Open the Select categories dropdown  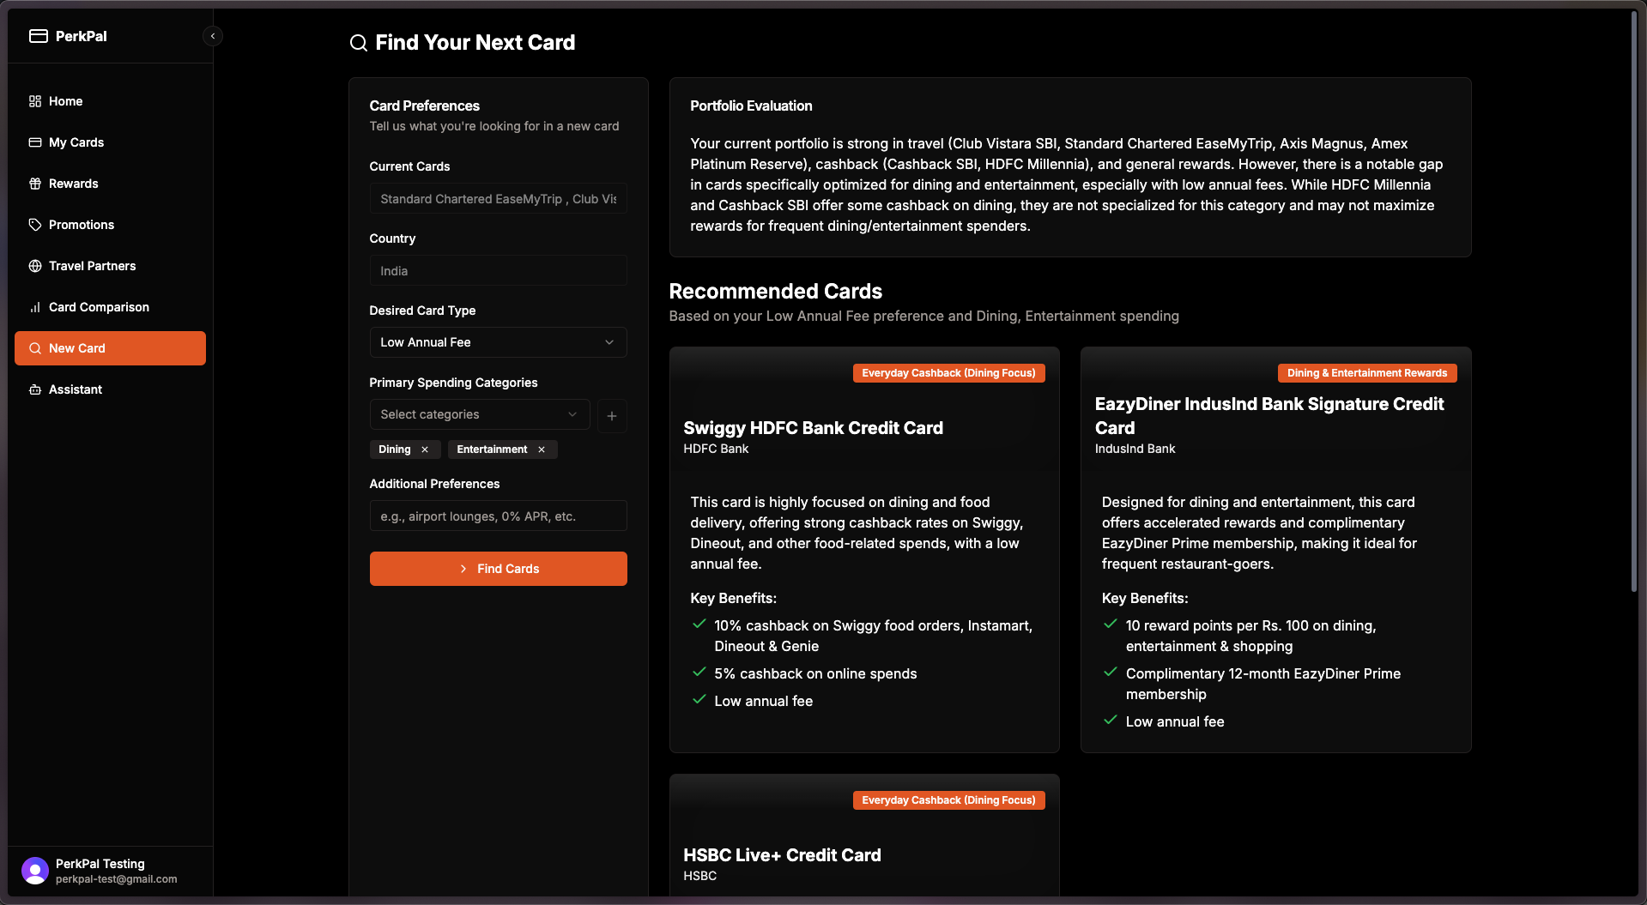(x=480, y=414)
